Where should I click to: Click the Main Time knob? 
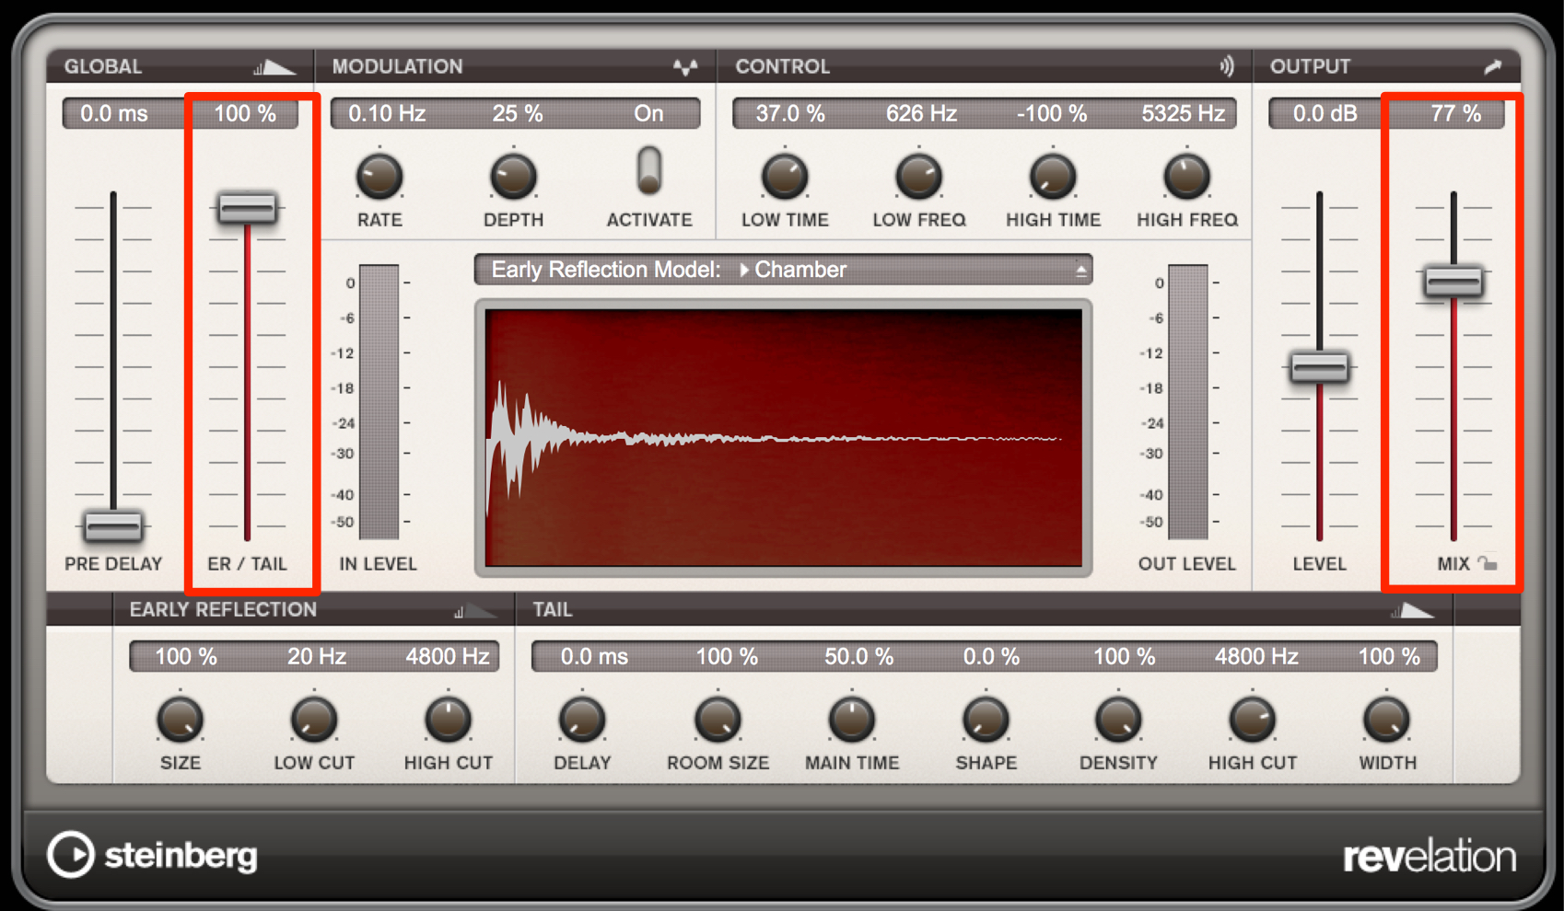(852, 720)
